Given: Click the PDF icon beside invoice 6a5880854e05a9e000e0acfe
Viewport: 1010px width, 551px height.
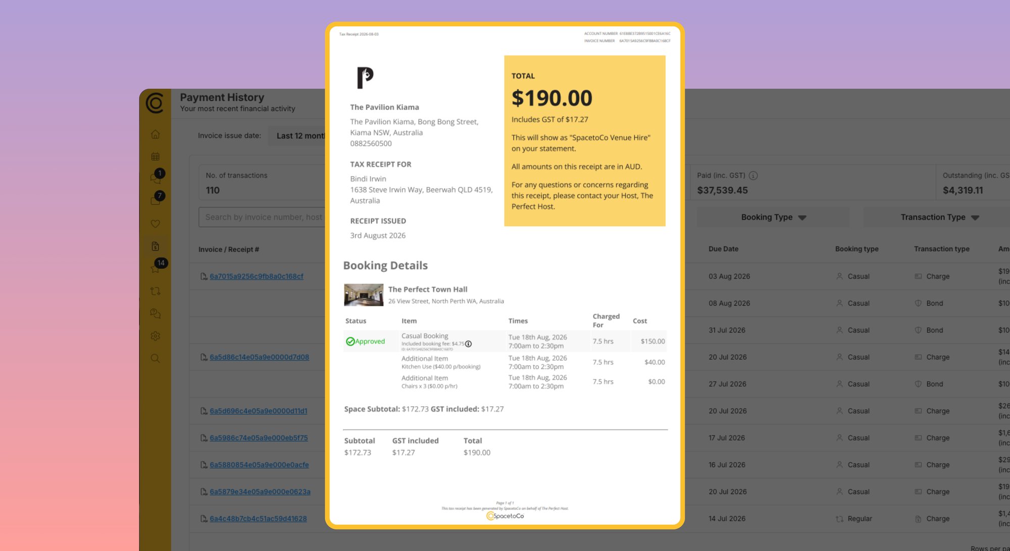Looking at the screenshot, I should tap(204, 465).
